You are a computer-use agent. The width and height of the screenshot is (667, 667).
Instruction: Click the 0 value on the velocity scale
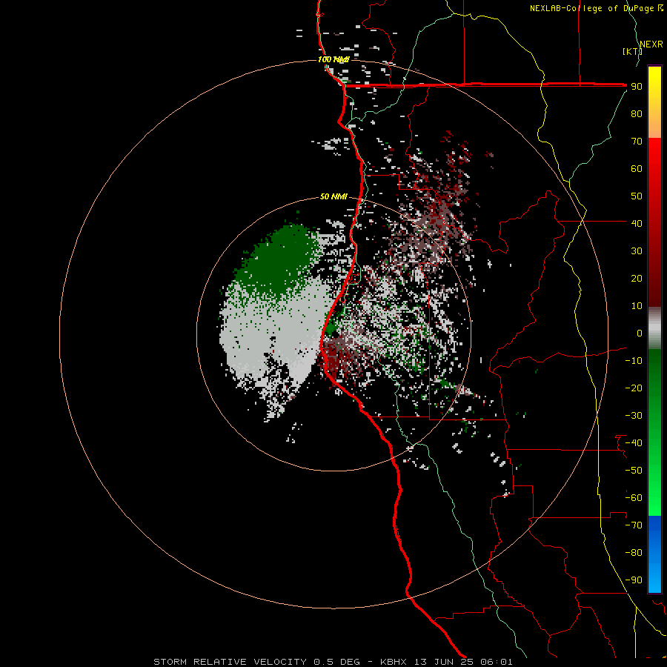(640, 333)
